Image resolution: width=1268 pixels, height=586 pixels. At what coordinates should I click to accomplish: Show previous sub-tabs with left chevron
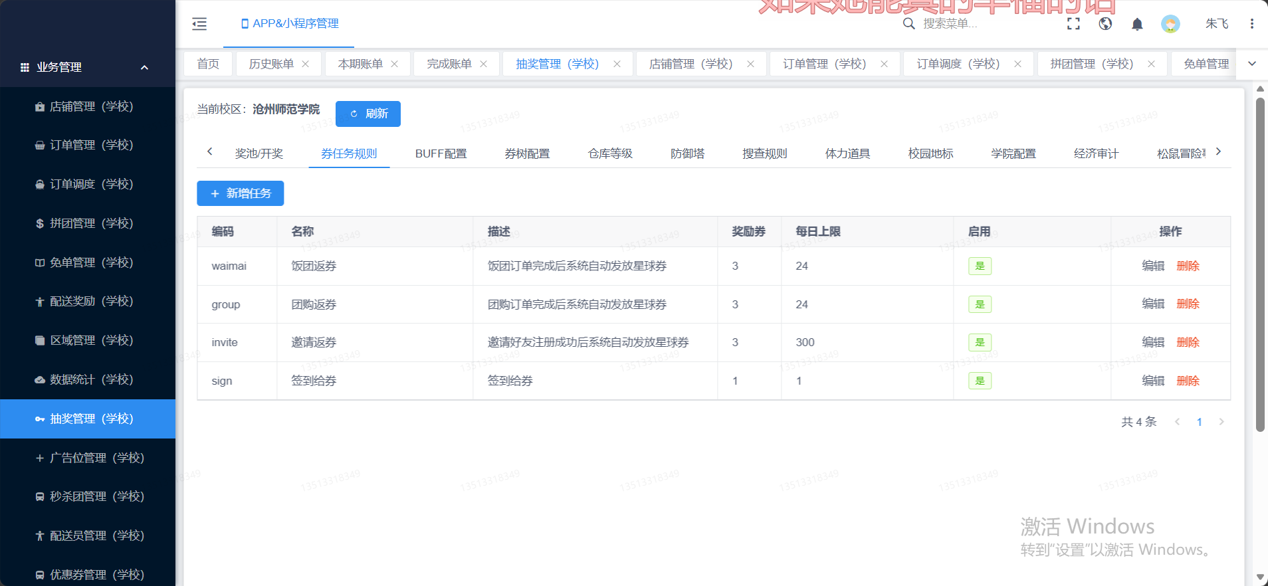210,151
